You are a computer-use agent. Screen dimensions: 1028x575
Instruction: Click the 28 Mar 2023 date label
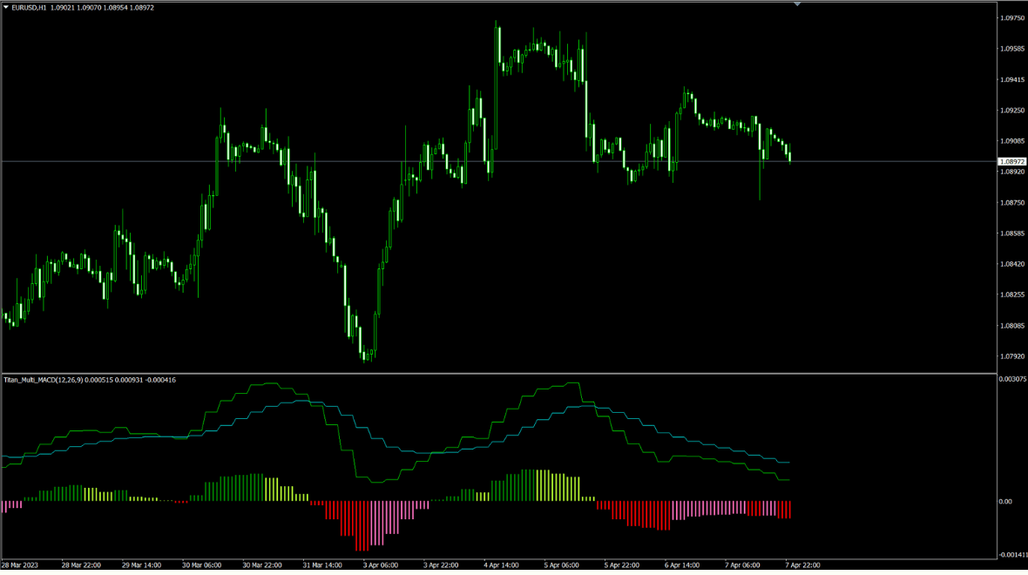click(21, 565)
